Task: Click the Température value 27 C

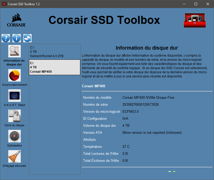Action: (x=126, y=147)
